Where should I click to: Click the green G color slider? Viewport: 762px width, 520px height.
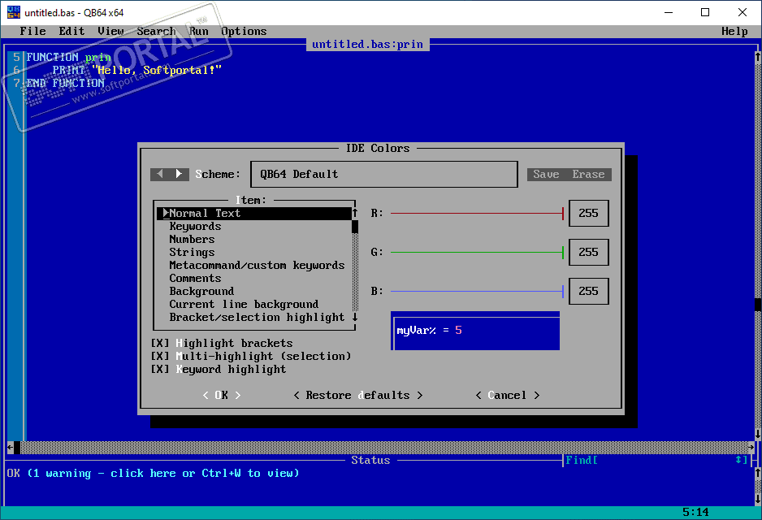click(477, 252)
